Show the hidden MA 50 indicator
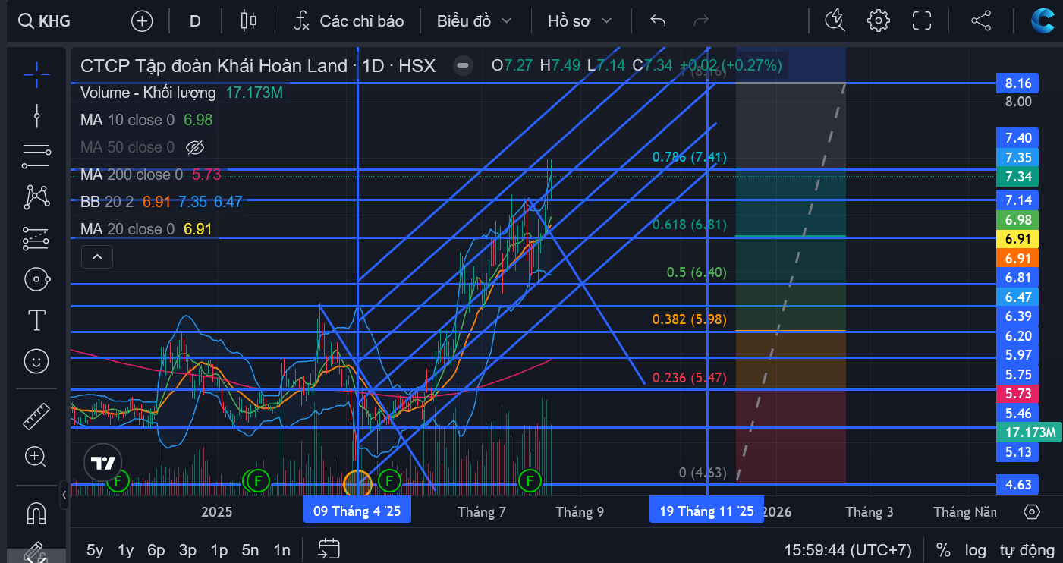This screenshot has width=1063, height=563. (196, 147)
